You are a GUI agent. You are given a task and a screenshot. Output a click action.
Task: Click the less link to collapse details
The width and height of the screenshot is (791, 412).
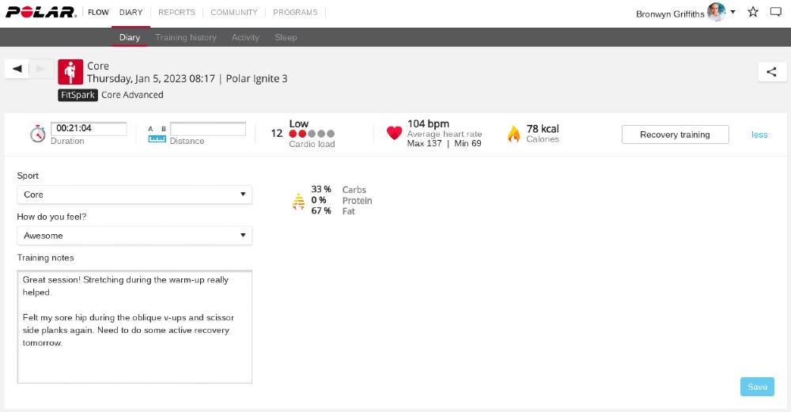coord(759,134)
